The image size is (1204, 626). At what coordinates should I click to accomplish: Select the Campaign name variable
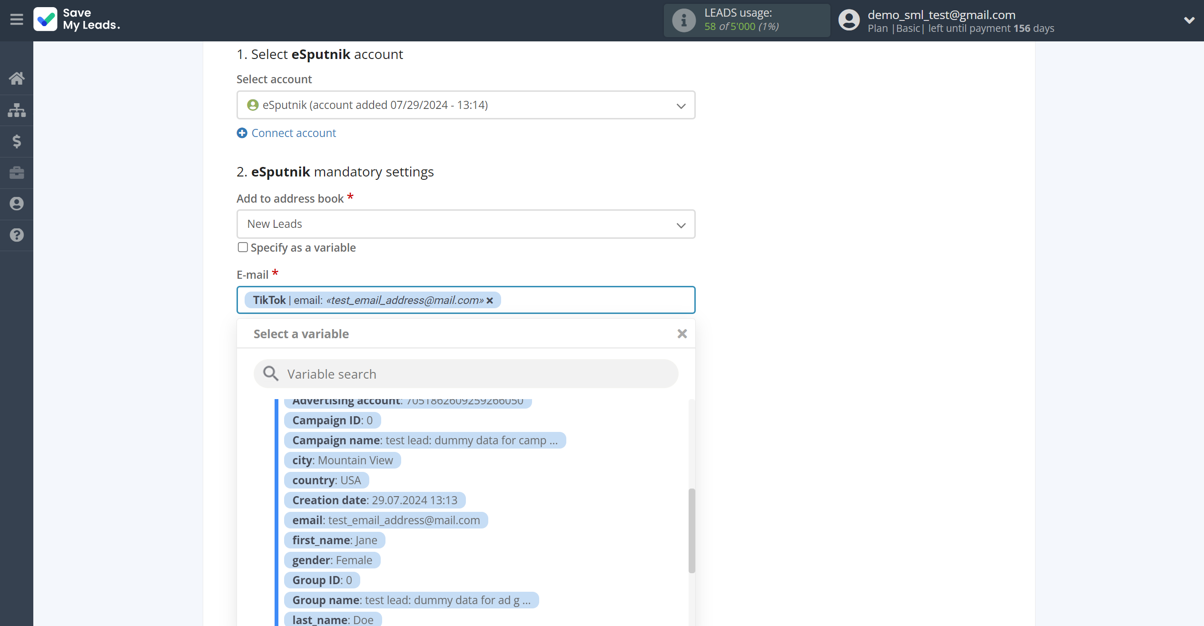click(425, 440)
